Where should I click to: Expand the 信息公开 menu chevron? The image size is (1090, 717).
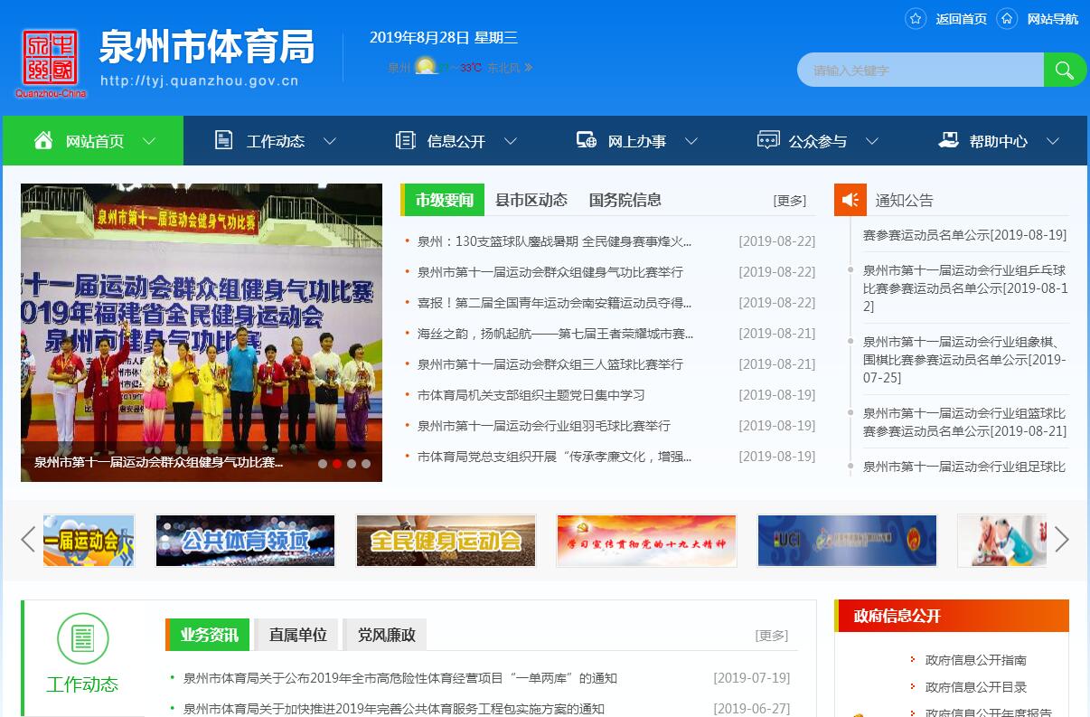[511, 141]
